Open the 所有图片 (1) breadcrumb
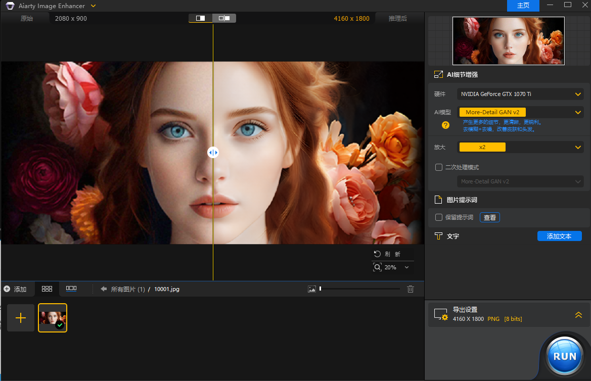 coord(128,289)
